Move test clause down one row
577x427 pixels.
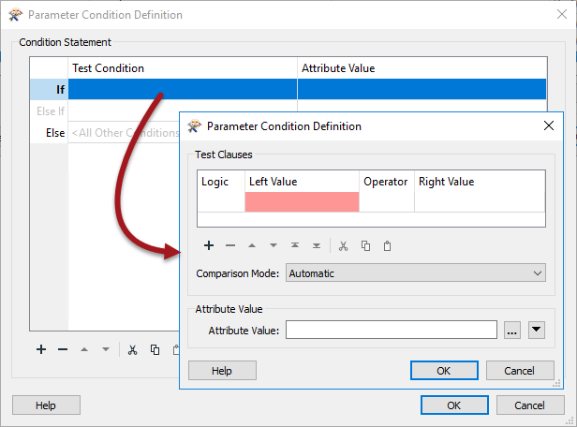coord(274,245)
